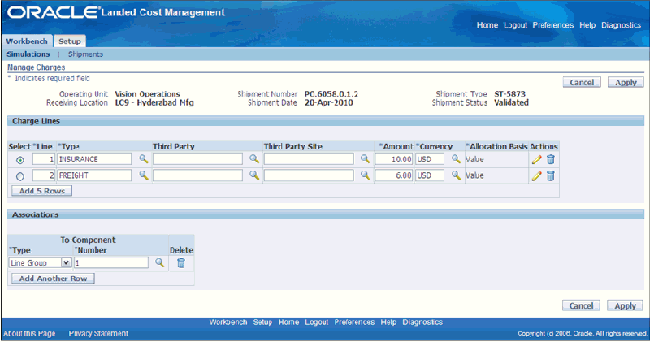Open the About this Page link
The image size is (650, 342).
pyautogui.click(x=29, y=334)
